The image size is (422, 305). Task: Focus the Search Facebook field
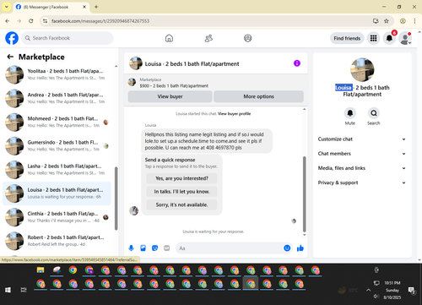pos(68,38)
